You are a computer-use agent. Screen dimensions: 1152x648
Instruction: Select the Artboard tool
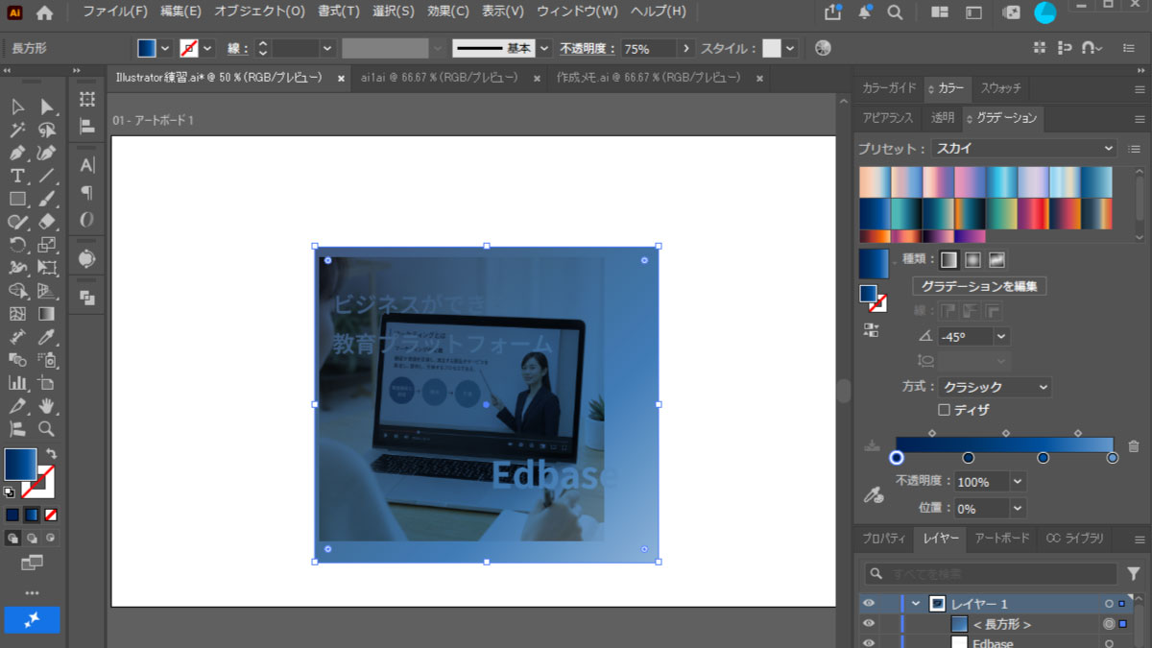click(46, 383)
